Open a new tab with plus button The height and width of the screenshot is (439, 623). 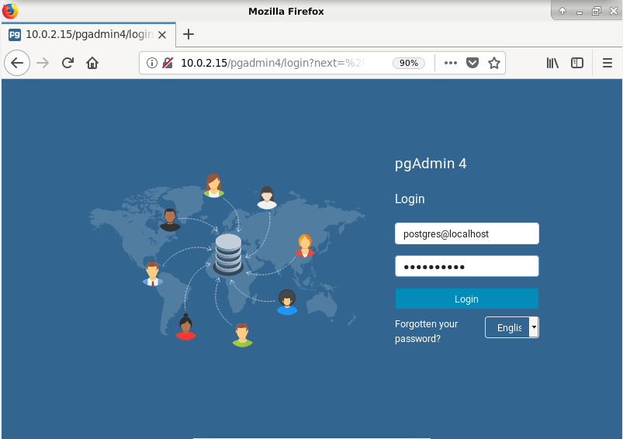[x=188, y=34]
